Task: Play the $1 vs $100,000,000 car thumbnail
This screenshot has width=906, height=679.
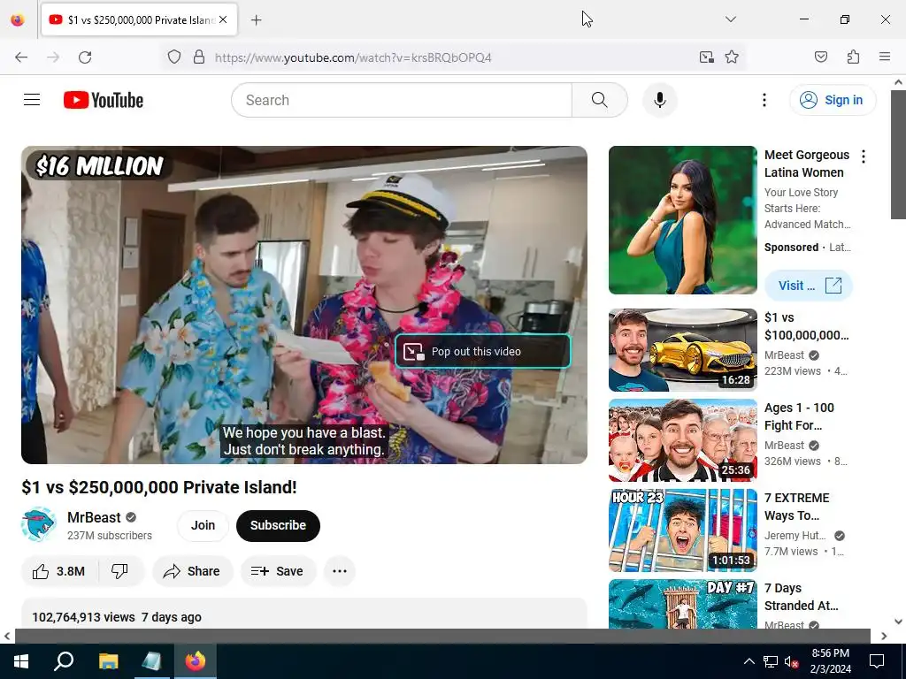Action: [682, 350]
